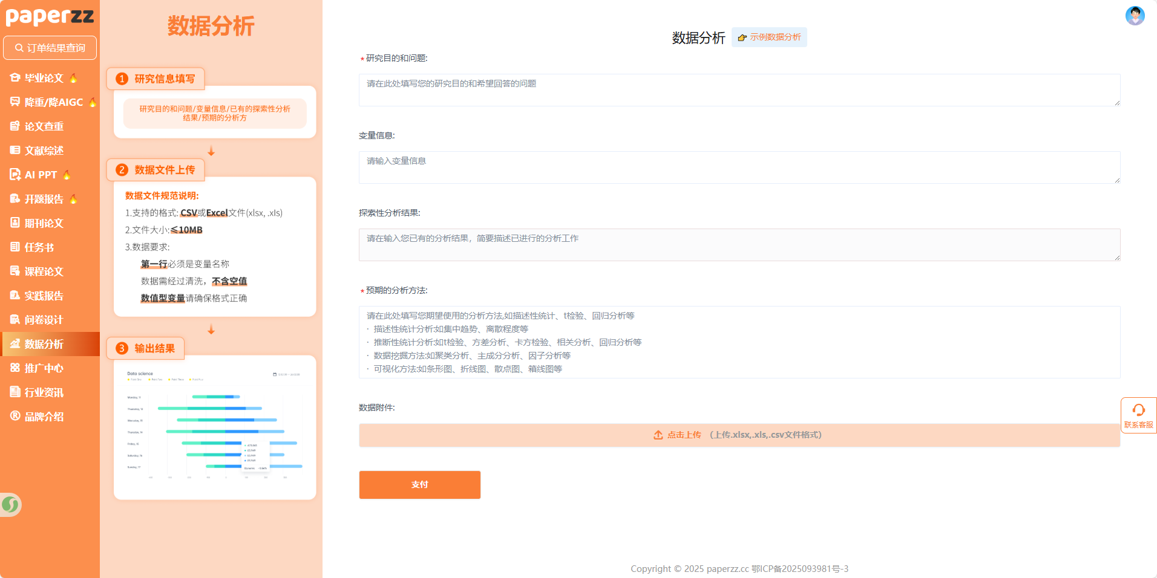Image resolution: width=1157 pixels, height=578 pixels.
Task: Click the AI PPT sidebar icon
Action: tap(15, 175)
